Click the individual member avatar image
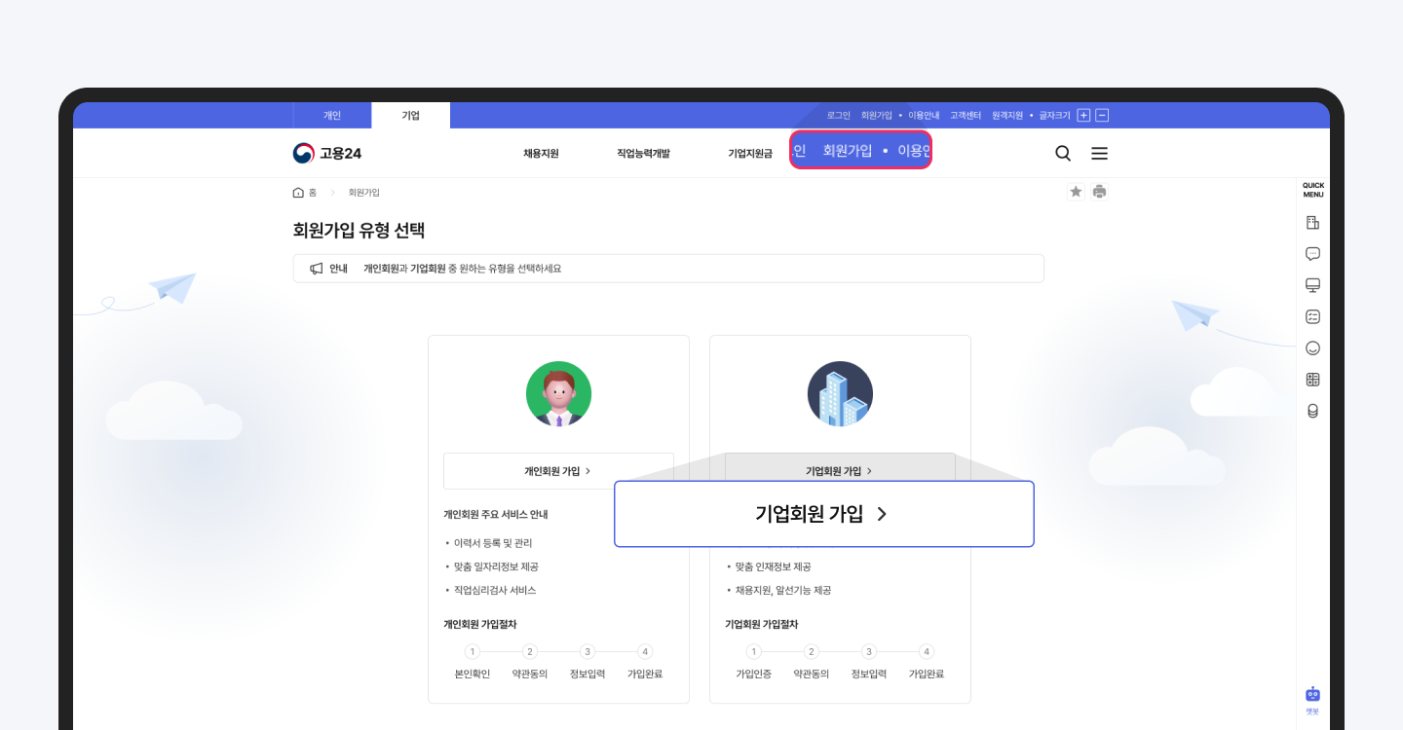 (x=558, y=394)
